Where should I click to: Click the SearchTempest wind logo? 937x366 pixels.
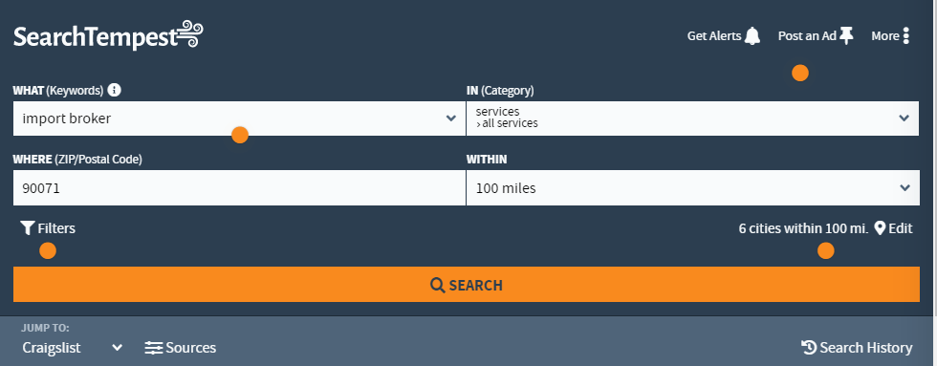(190, 34)
